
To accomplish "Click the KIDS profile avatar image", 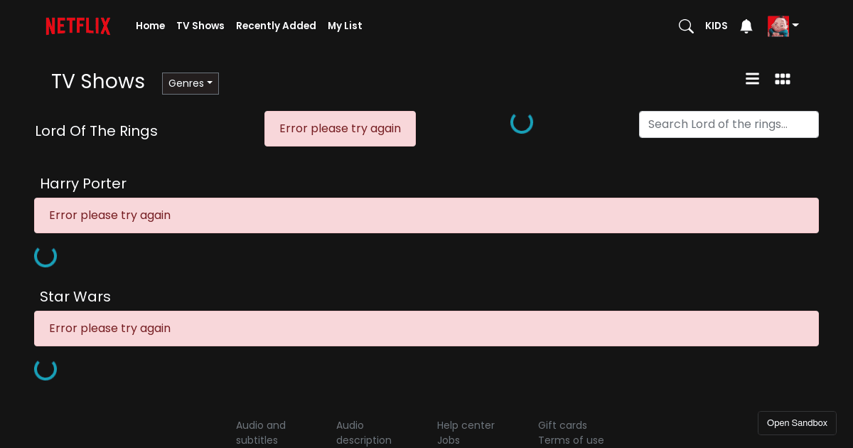I will pyautogui.click(x=778, y=26).
